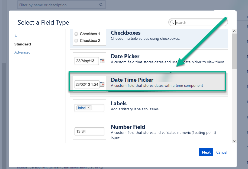Click calendar icon in Date Picker preview
This screenshot has width=248, height=169.
102,61
